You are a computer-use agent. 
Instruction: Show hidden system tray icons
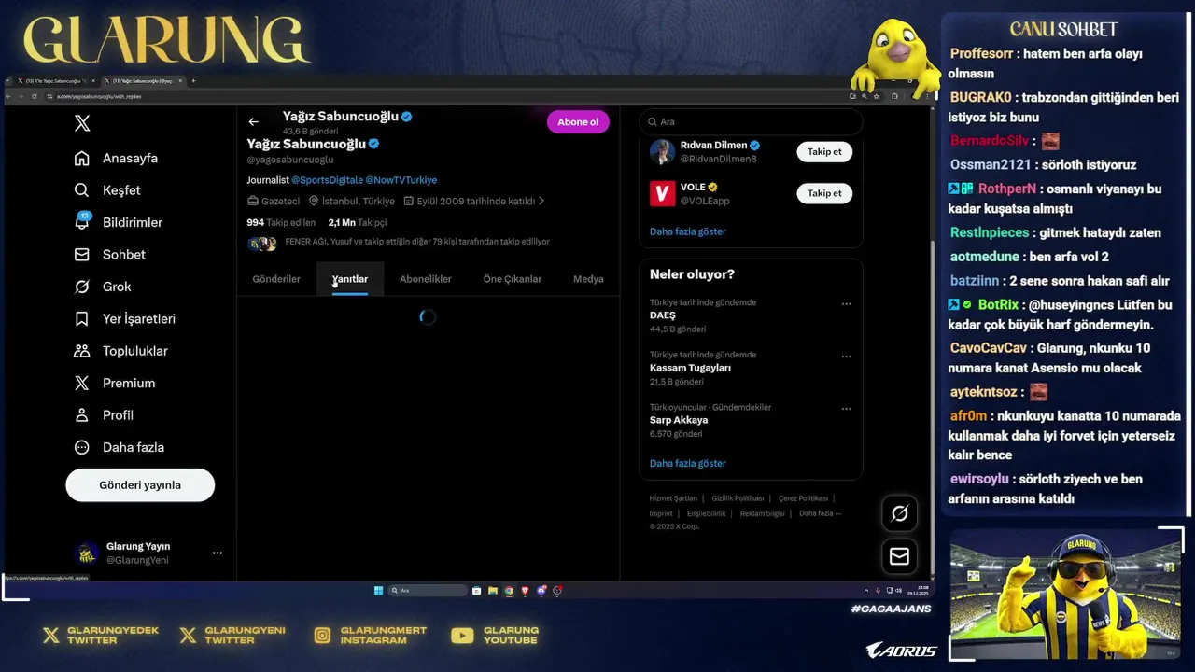coord(866,591)
